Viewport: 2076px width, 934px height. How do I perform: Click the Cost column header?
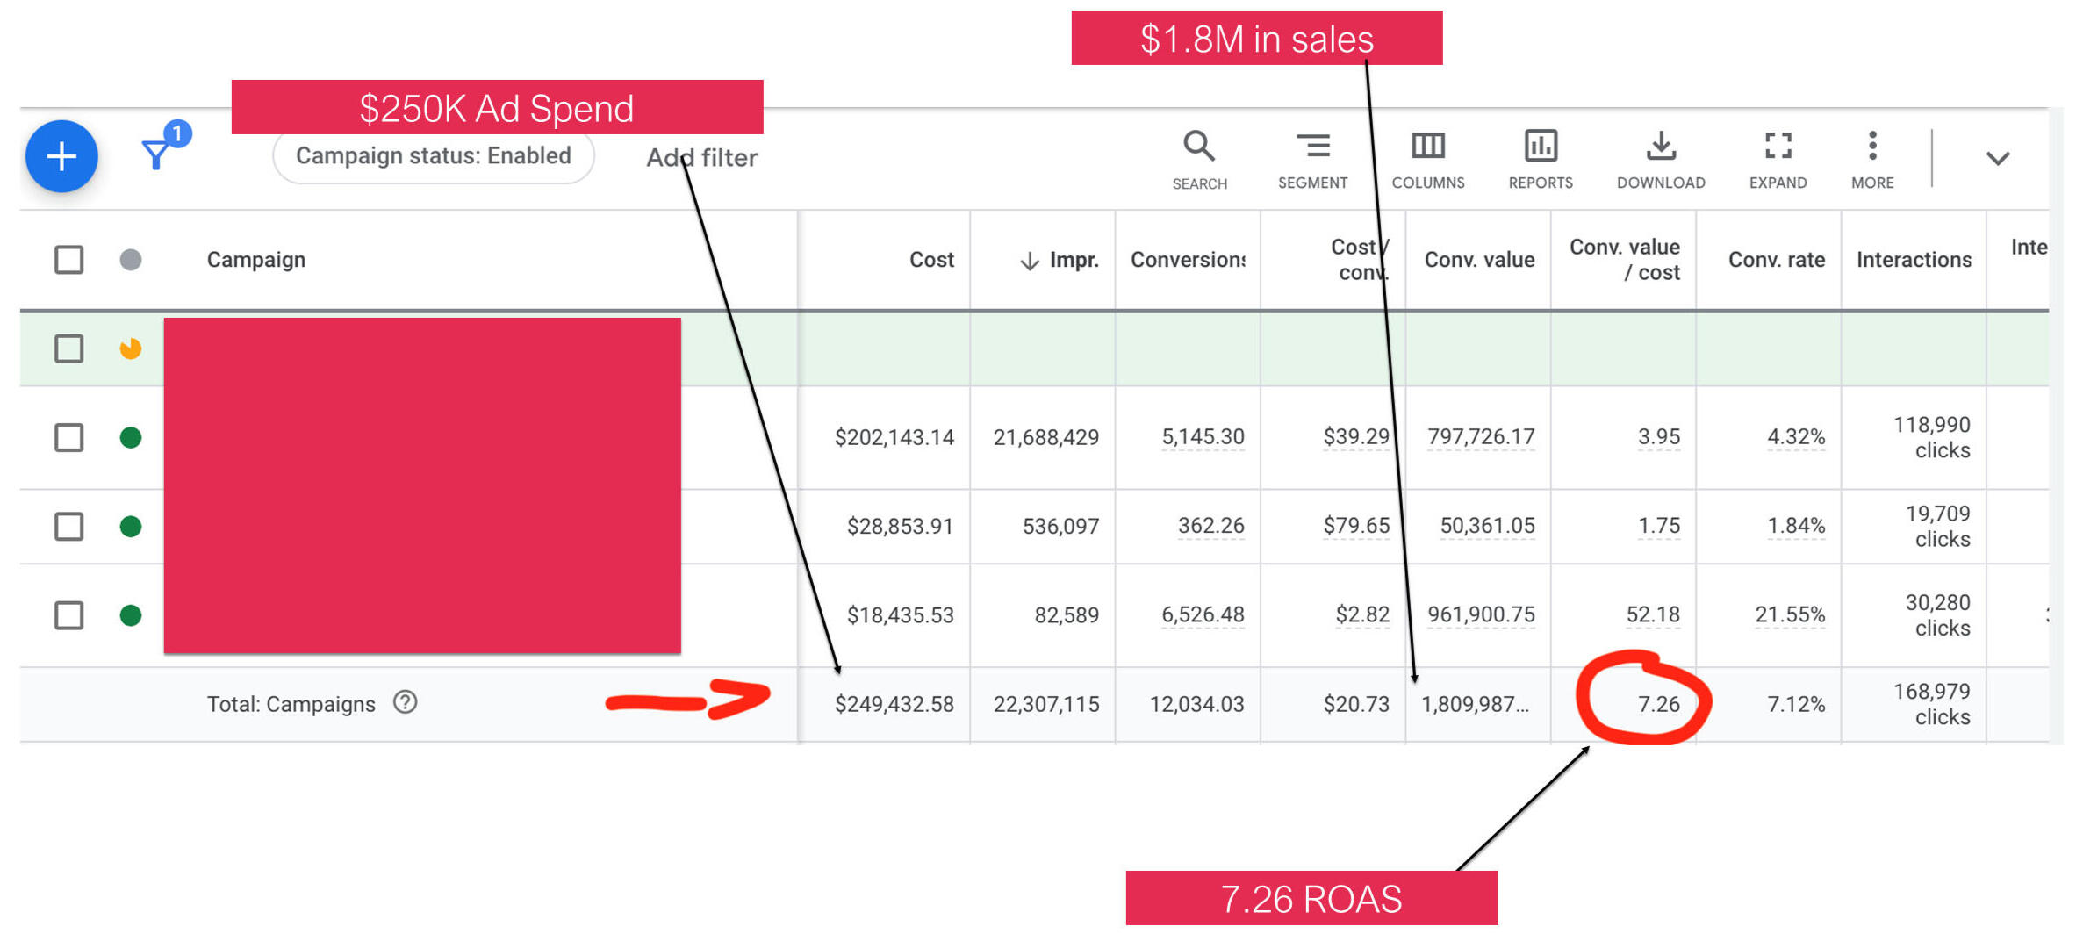[x=930, y=260]
